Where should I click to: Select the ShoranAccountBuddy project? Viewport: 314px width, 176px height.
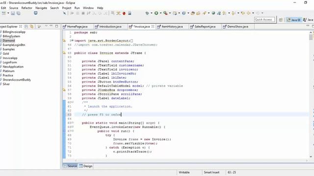pyautogui.click(x=17, y=80)
